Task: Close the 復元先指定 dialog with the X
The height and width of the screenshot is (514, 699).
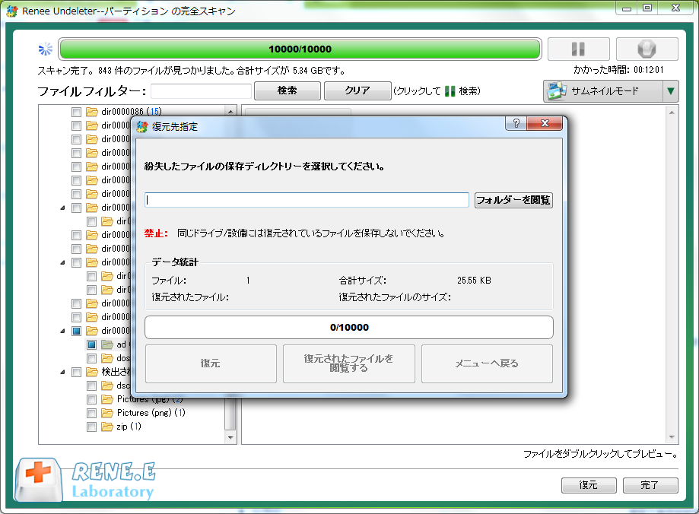Action: [545, 123]
